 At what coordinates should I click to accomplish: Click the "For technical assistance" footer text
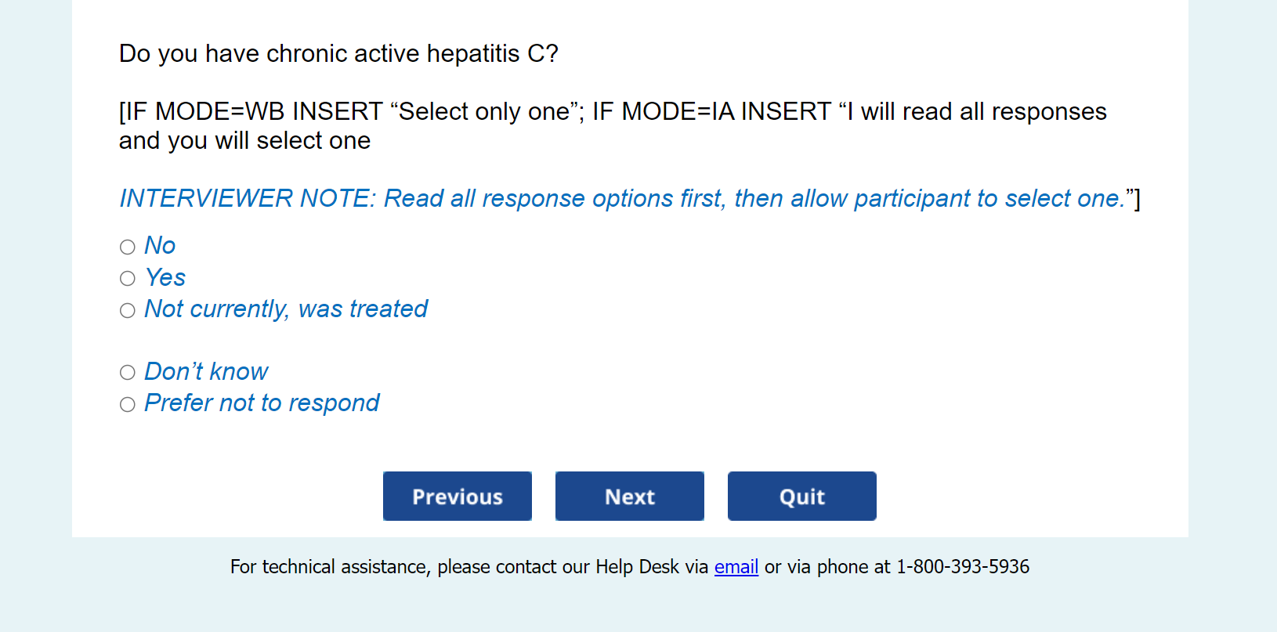tap(330, 567)
